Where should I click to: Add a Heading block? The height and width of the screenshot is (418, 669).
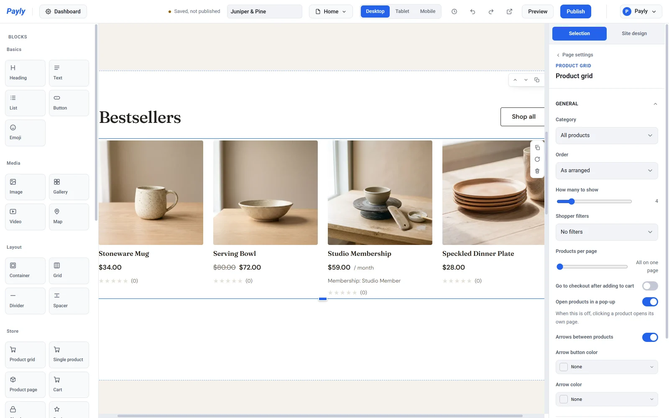coord(25,73)
